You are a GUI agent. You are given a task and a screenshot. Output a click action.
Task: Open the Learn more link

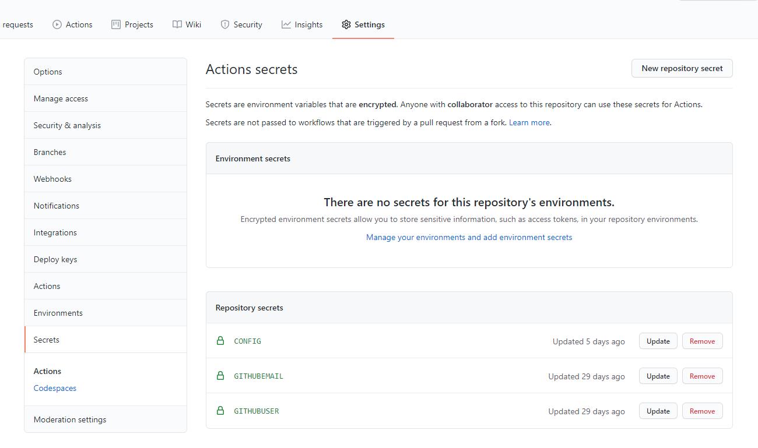[x=529, y=122]
